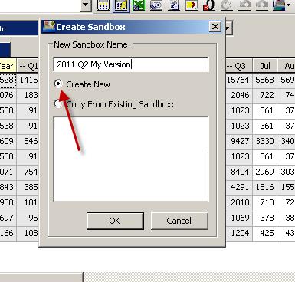Open the small arrow next to the sandbox toolbar icon
295x282 pixels.
(289, 5)
